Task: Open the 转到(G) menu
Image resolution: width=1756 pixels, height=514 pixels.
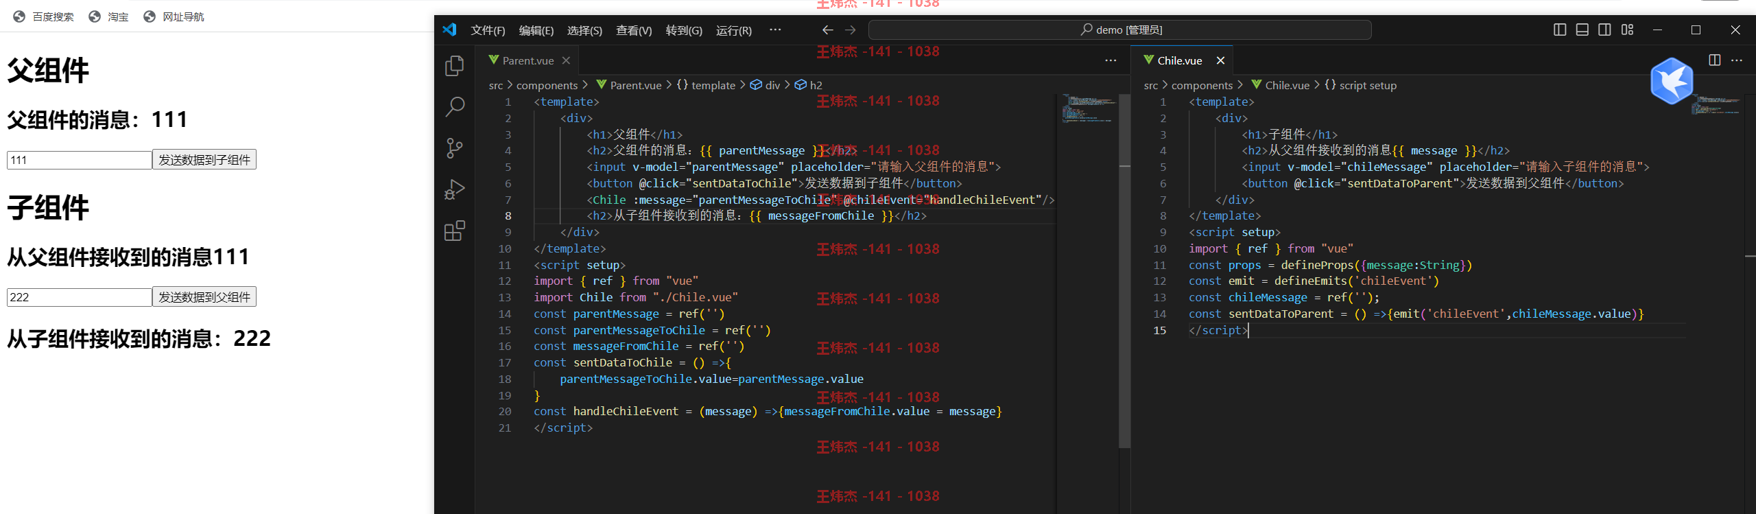Action: [x=684, y=30]
